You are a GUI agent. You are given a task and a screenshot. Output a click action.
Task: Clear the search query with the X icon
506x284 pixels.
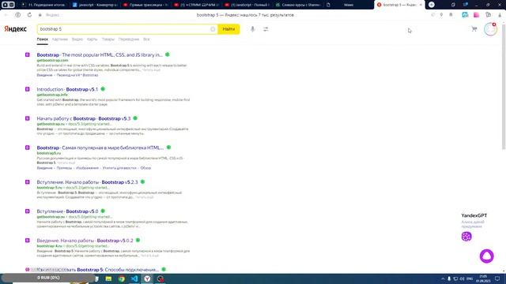[x=213, y=29]
